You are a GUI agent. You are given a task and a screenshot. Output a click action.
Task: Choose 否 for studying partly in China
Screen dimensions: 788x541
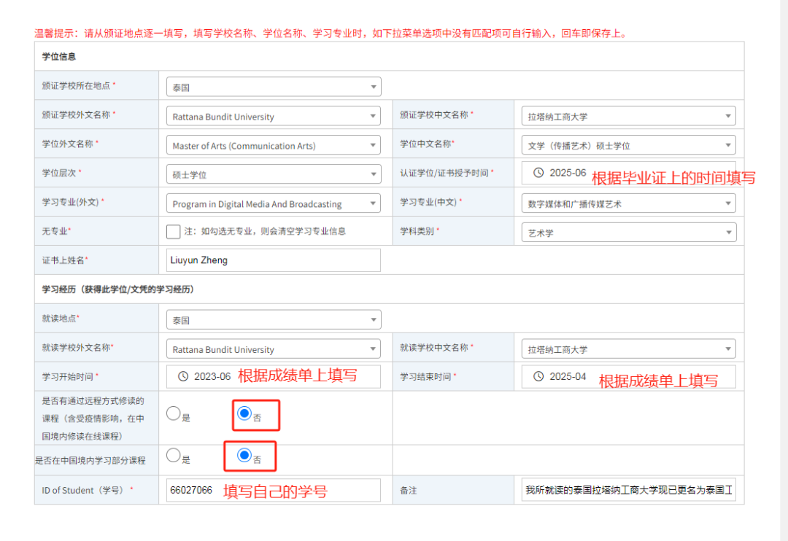[244, 456]
